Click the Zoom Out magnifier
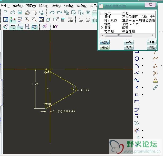163x156 pixels. pos(34,20)
